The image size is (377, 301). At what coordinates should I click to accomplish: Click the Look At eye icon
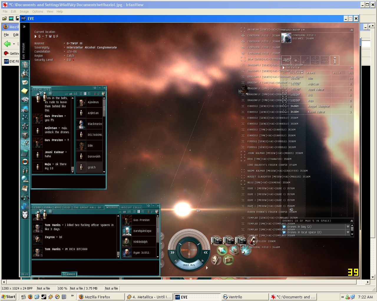click(325, 60)
